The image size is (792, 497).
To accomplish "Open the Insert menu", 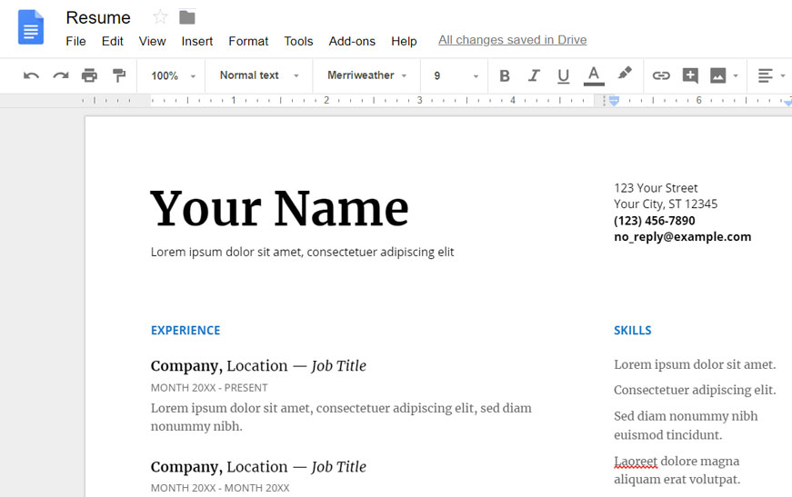I will tap(197, 42).
